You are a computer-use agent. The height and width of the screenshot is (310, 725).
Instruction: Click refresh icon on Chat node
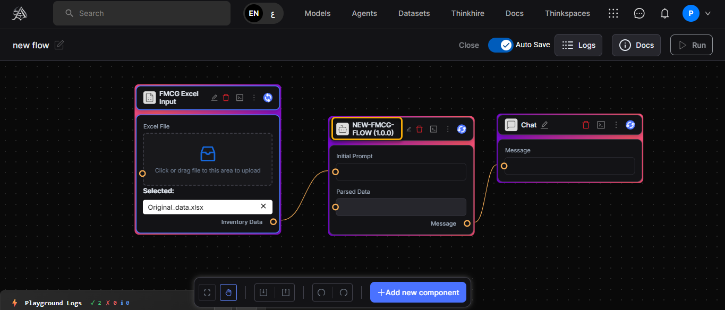(630, 125)
